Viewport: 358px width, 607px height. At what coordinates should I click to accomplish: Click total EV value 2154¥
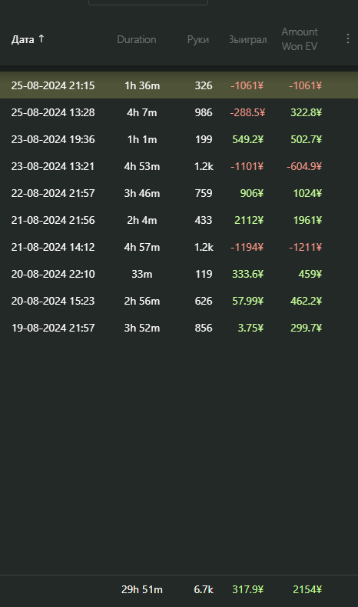[307, 589]
